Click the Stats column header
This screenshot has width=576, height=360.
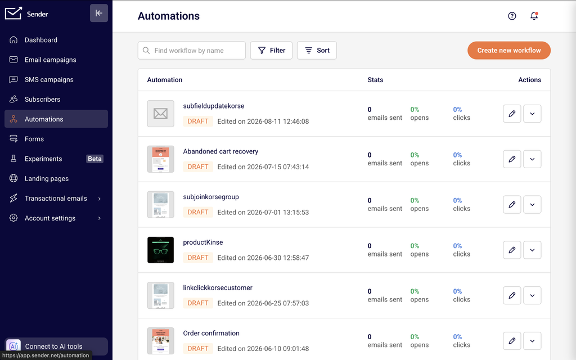pos(375,80)
